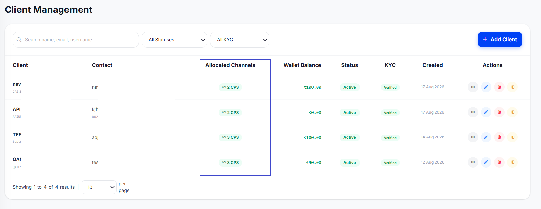Click the Client column header
Screen dimensions: 541x209
(20, 65)
